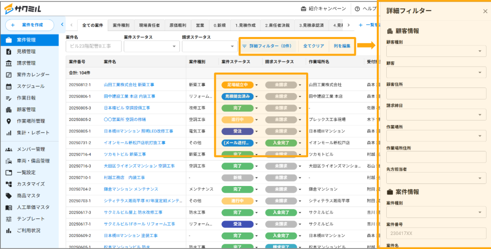
Task: Collapse the left sidebar with chevron
Action: (x=62, y=24)
